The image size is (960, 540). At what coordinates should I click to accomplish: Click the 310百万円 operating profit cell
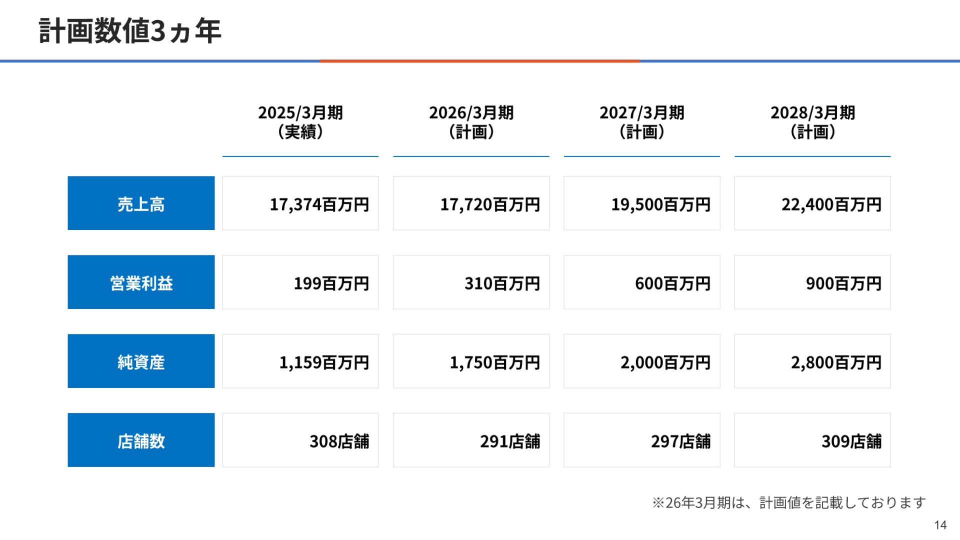(471, 282)
